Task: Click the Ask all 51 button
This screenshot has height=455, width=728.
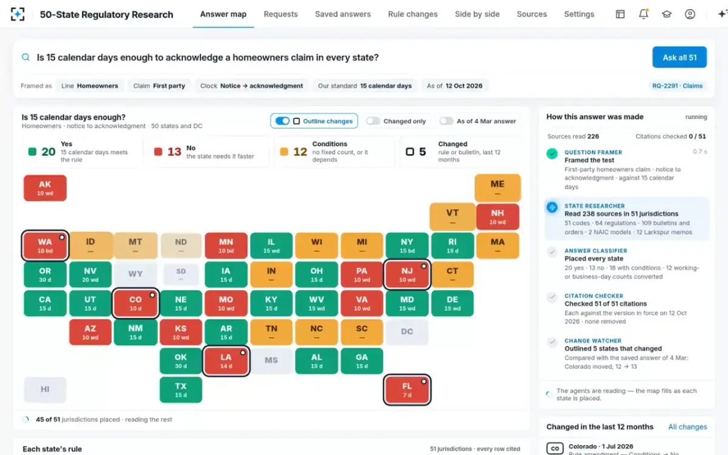Action: tap(679, 57)
